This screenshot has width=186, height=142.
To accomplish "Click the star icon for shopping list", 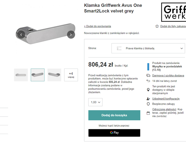I will pyautogui.click(x=157, y=26).
